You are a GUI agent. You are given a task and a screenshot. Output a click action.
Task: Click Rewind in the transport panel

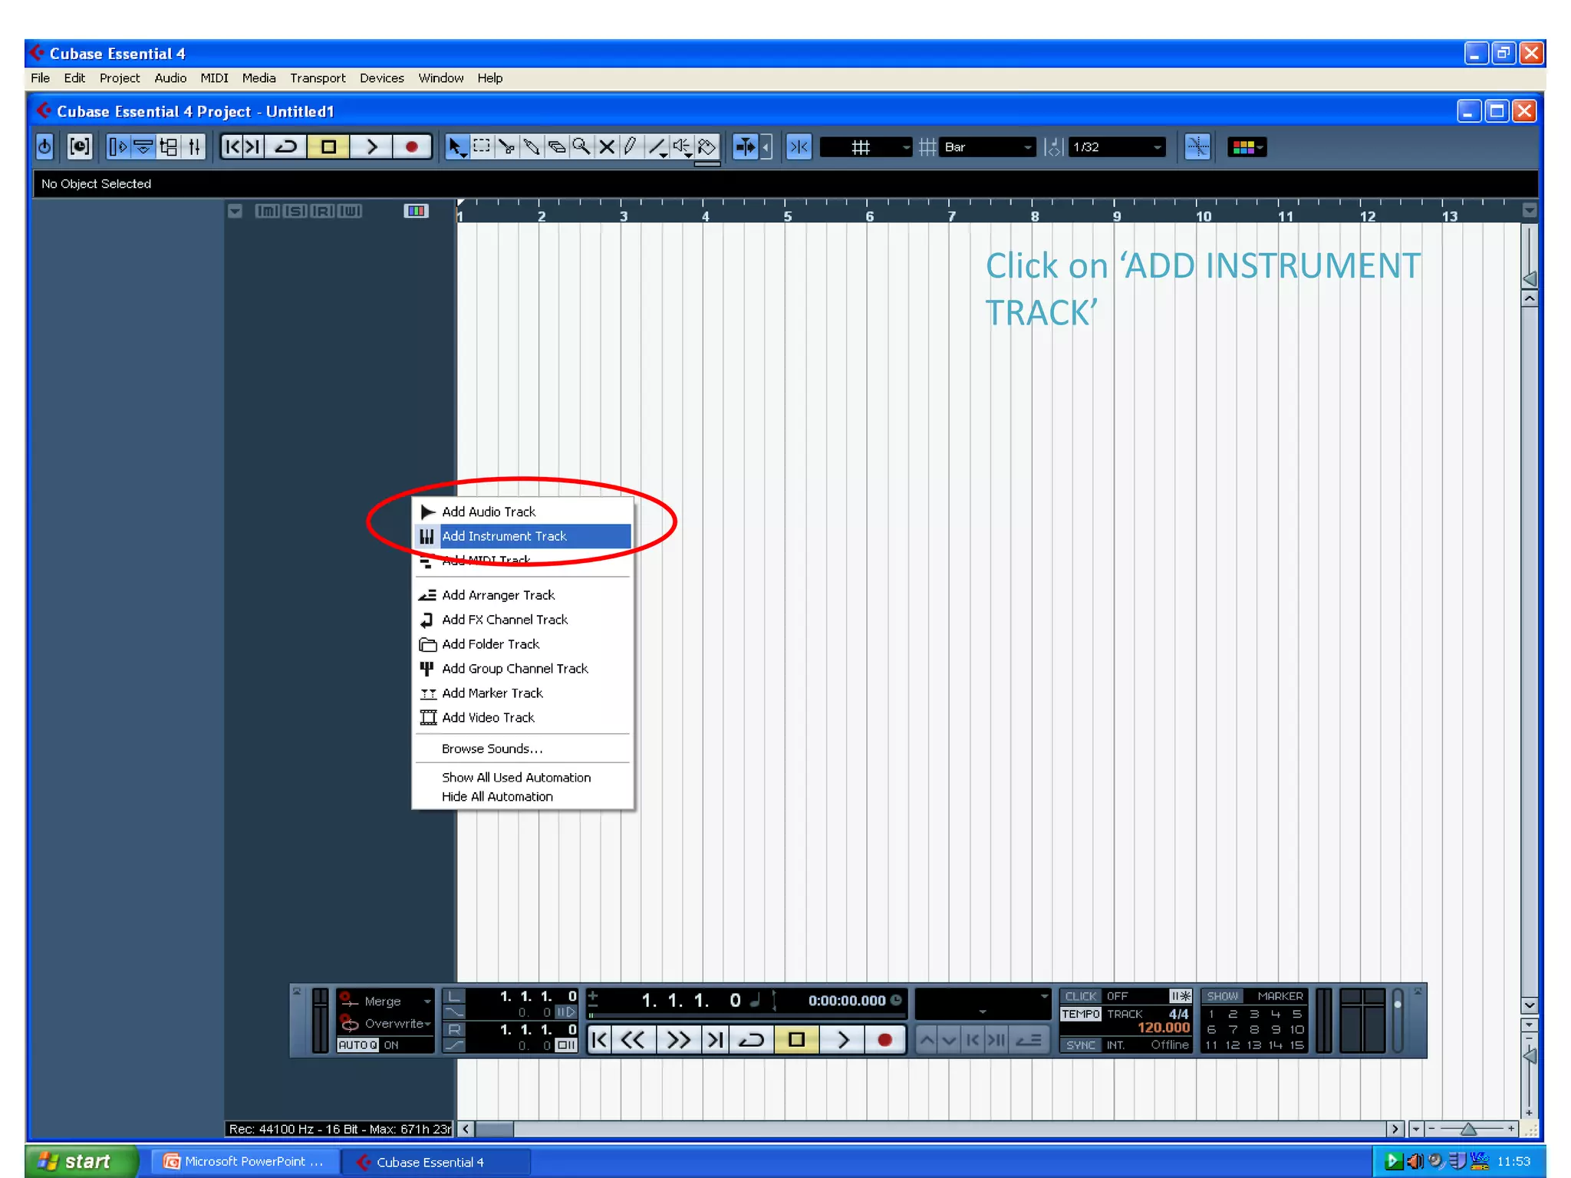(x=633, y=1040)
